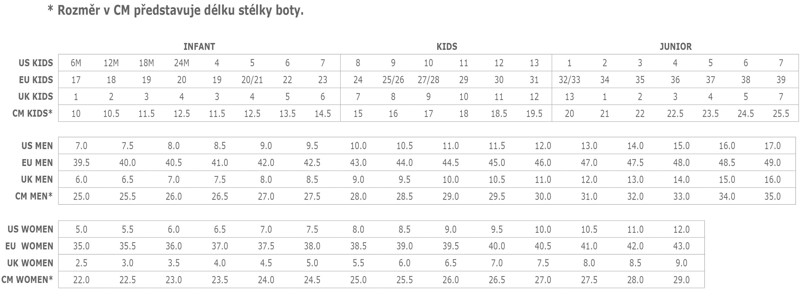Click the 35.0 CM MEN cell

tap(772, 196)
